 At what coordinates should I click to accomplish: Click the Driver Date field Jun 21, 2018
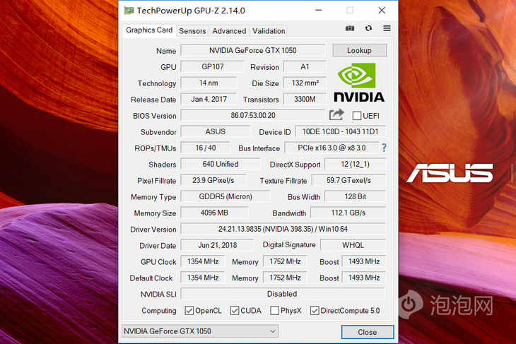[217, 245]
